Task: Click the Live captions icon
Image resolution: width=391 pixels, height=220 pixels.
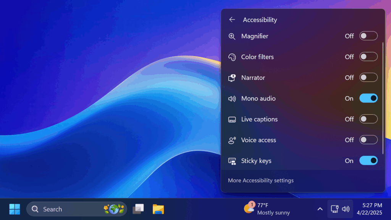Action: click(x=232, y=120)
